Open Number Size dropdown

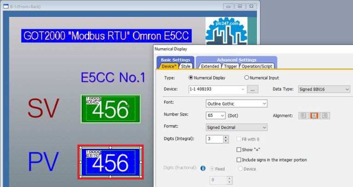pos(222,115)
